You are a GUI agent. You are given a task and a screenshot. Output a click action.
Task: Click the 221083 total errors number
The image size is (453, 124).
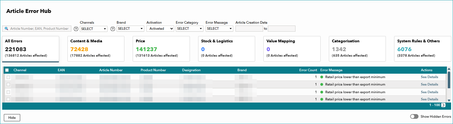[x=16, y=49]
